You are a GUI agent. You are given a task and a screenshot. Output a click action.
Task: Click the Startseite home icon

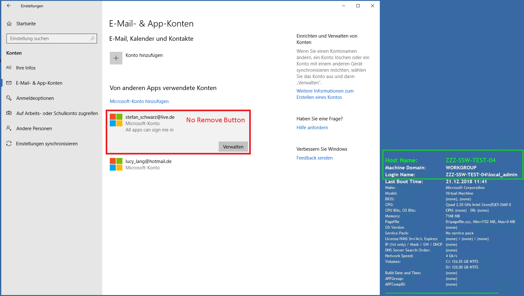[x=9, y=24]
